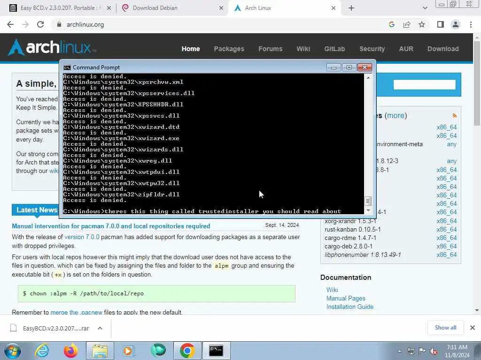Screen dimensions: 481x360
Task: Show hidden system tray icons
Action: click(x=399, y=351)
